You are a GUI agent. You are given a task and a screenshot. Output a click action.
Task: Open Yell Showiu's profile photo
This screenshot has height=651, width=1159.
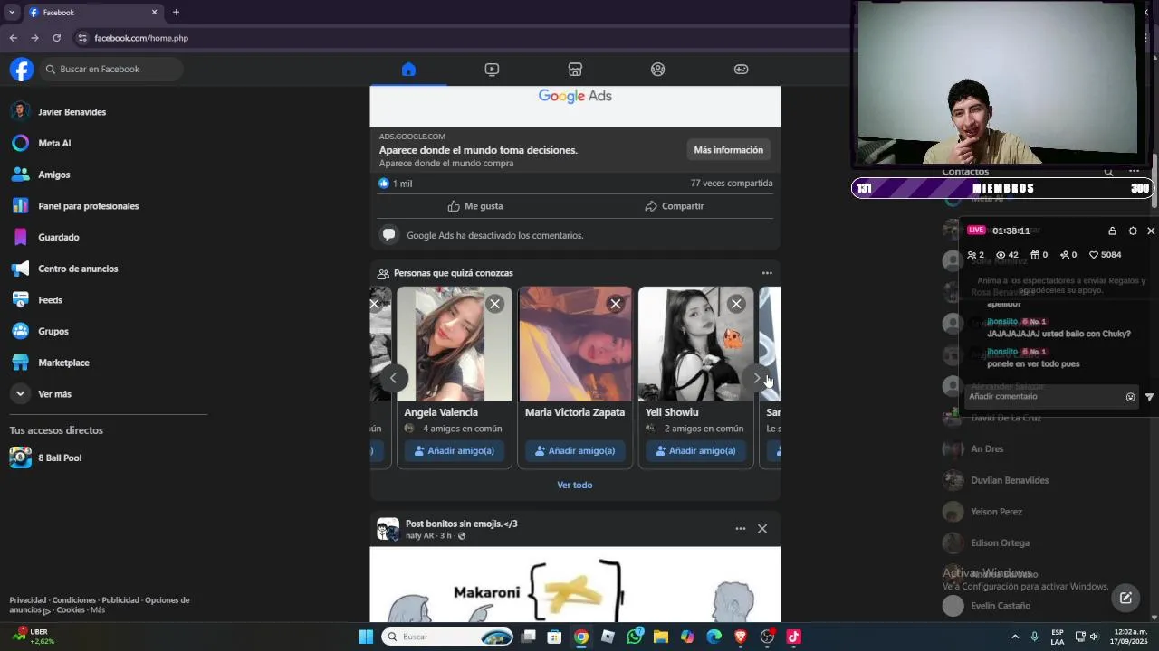(x=695, y=344)
